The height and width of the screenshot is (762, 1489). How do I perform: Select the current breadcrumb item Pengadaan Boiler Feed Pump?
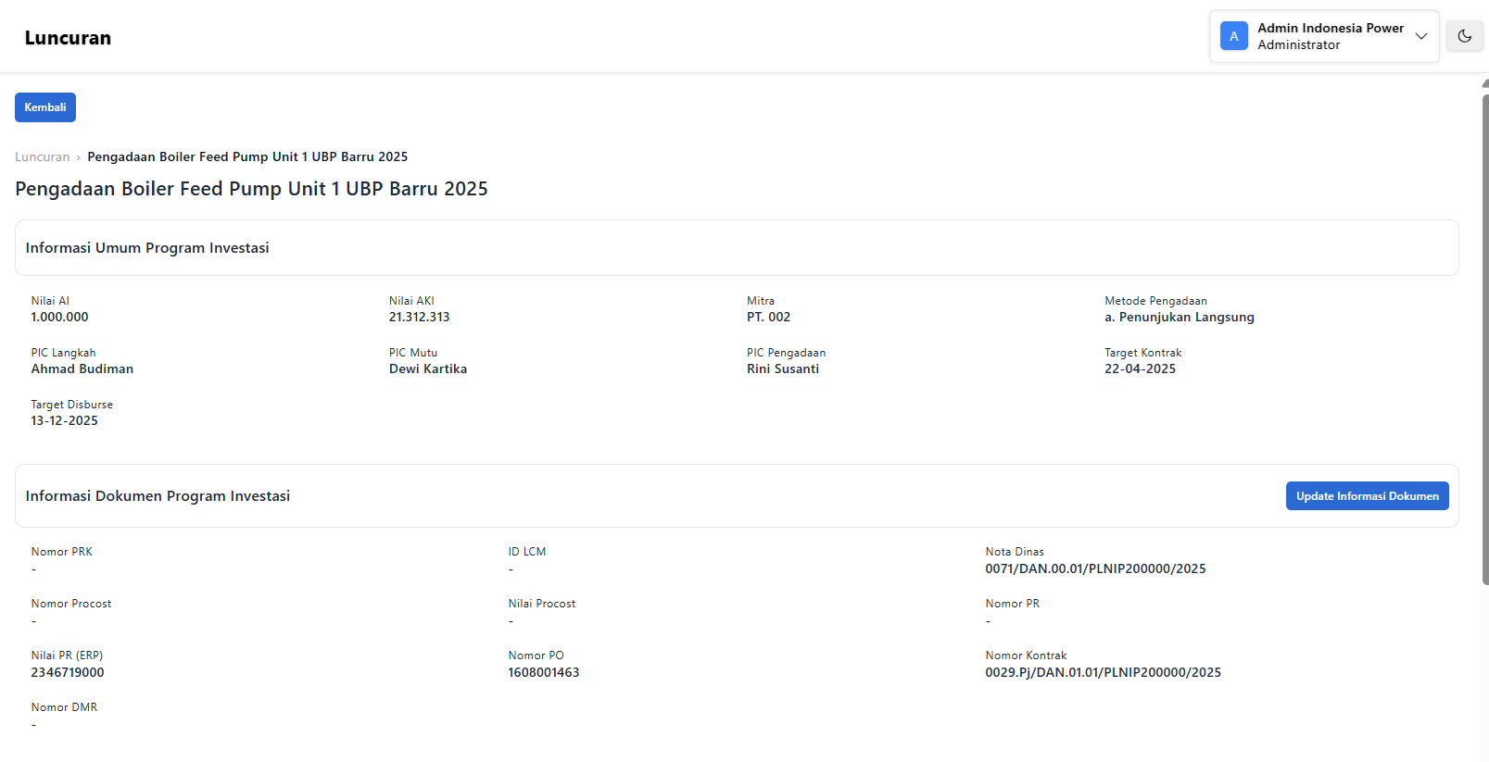(x=247, y=157)
